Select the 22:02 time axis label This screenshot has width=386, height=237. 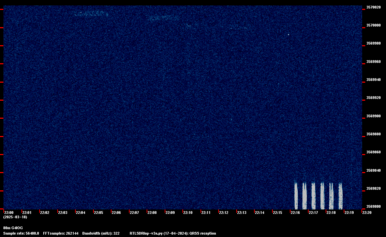click(45, 213)
